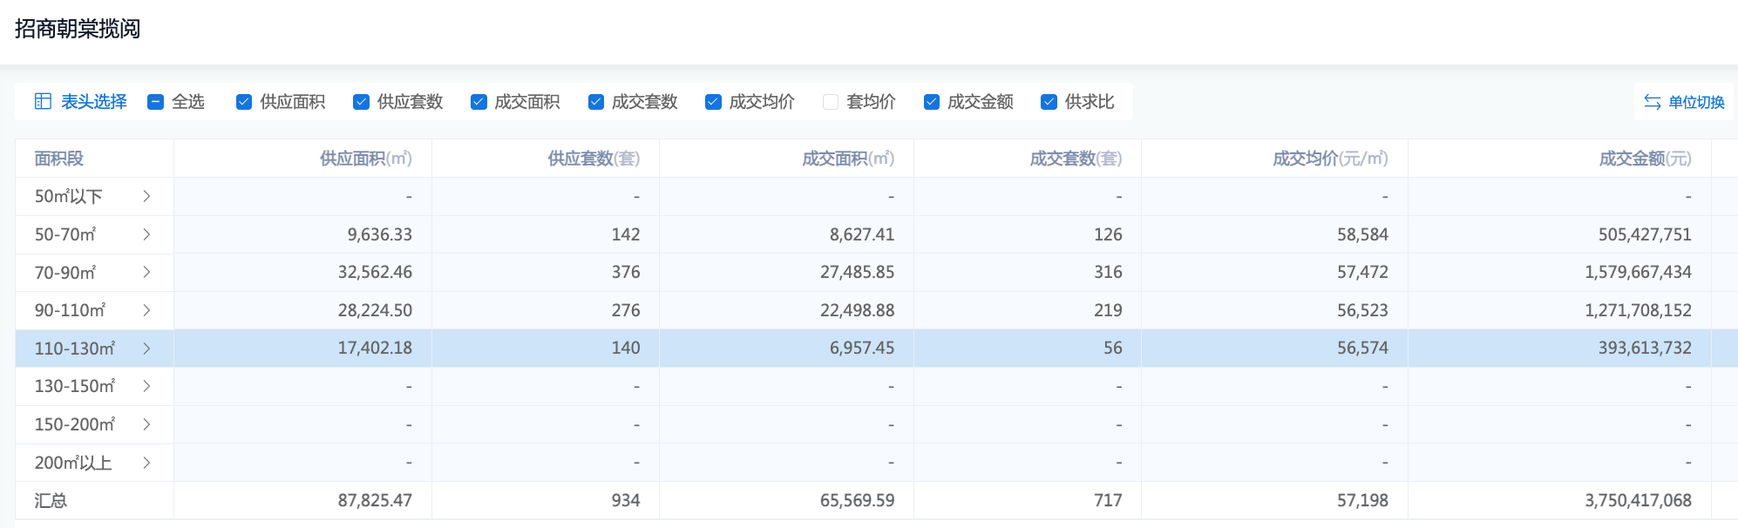Screen dimensions: 1738x528
Task: Expand the 150-200㎡ area row
Action: point(146,424)
